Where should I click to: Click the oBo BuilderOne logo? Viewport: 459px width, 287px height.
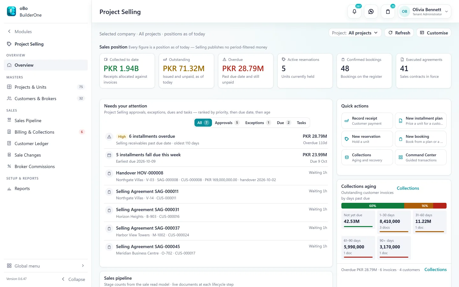(11, 11)
